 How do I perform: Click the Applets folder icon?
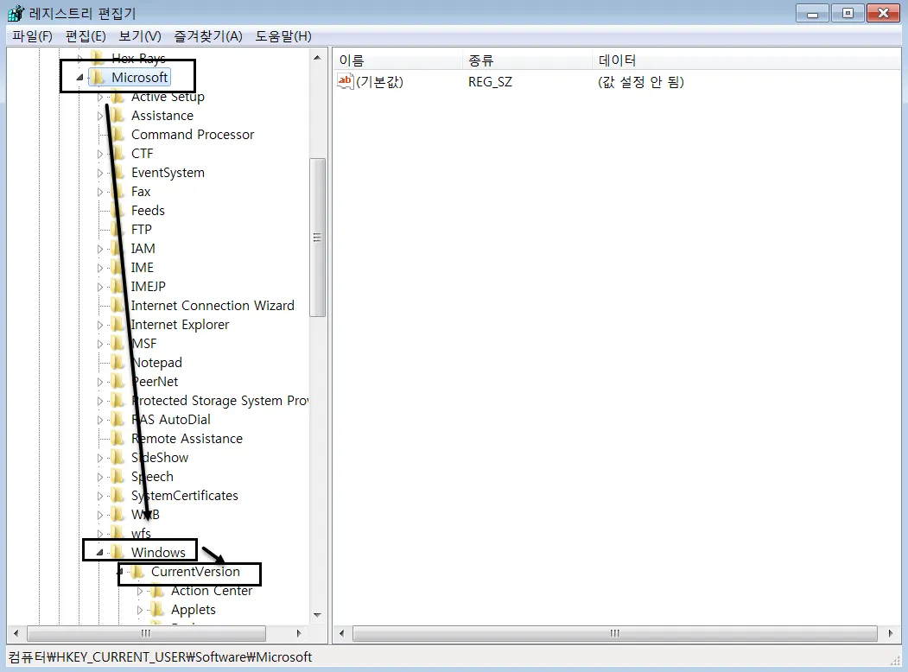pyautogui.click(x=157, y=610)
